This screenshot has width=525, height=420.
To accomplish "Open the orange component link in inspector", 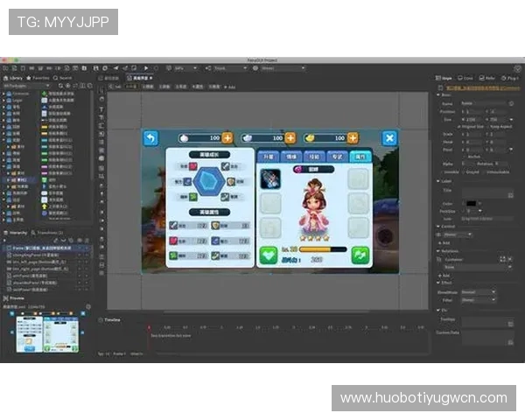I will (x=484, y=88).
